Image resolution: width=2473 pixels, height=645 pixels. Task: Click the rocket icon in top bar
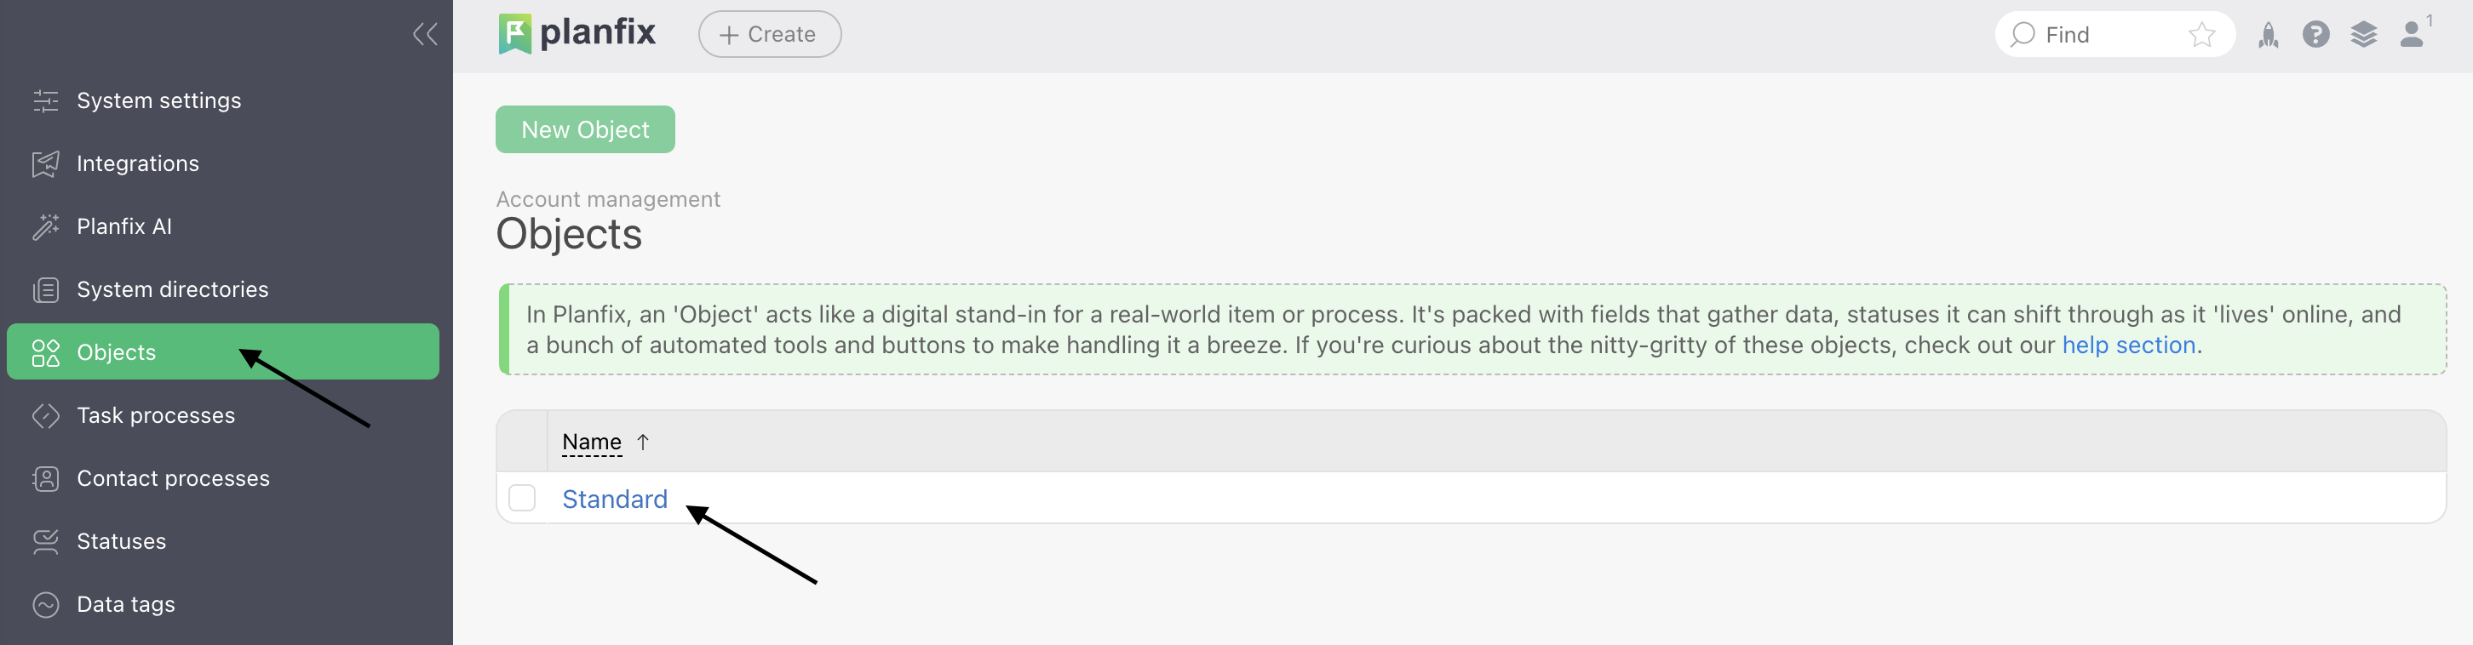(x=2268, y=36)
